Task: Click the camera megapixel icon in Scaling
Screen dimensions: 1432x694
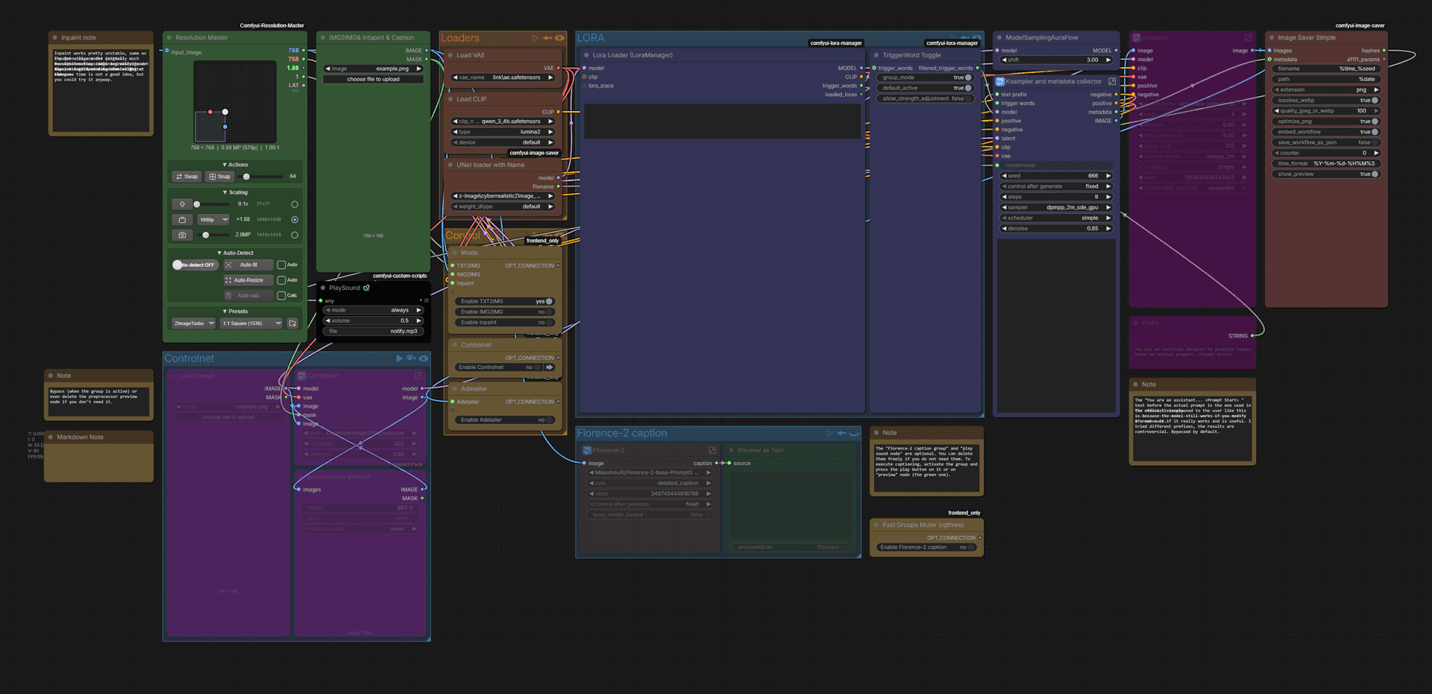Action: point(182,235)
